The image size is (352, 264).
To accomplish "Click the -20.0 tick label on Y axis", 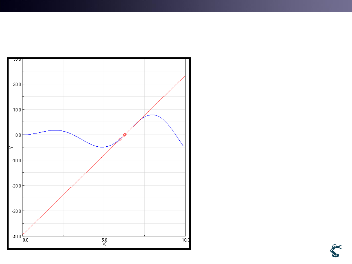I will pyautogui.click(x=16, y=185).
